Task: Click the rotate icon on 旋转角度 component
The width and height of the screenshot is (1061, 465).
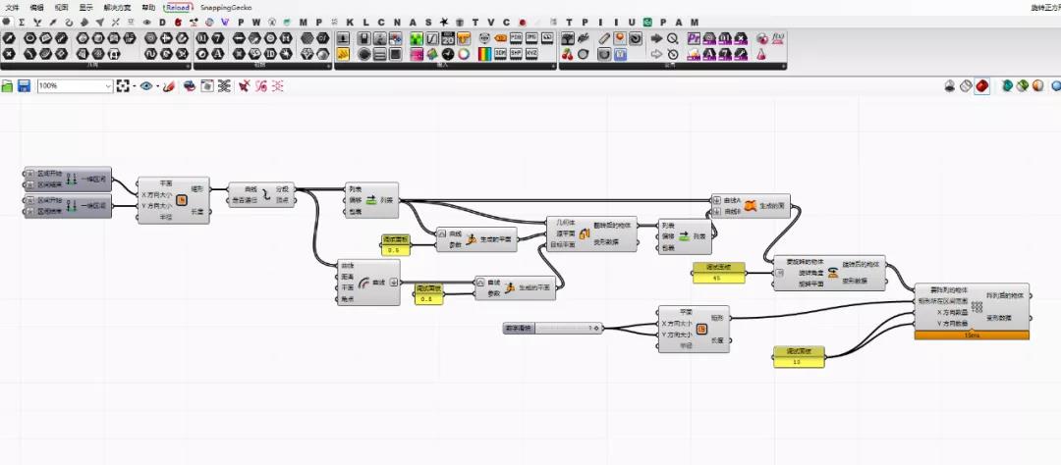Action: (832, 273)
